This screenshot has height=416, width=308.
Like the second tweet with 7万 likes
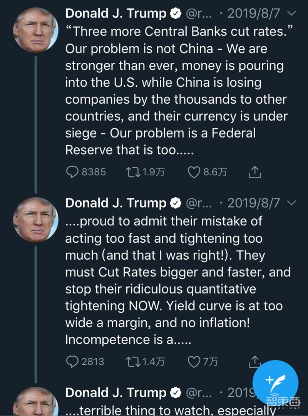pos(194,361)
